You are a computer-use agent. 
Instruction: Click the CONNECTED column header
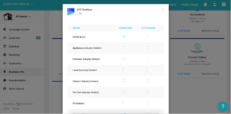126,28
